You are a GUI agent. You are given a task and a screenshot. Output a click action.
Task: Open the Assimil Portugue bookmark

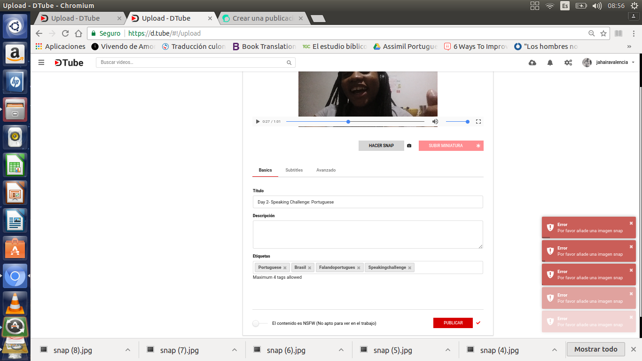pos(405,47)
